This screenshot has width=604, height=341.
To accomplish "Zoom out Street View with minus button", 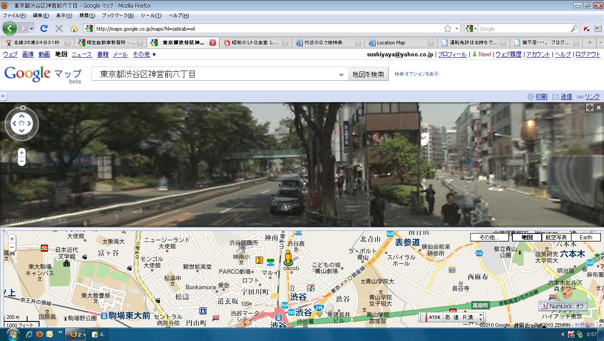I will point(21,161).
